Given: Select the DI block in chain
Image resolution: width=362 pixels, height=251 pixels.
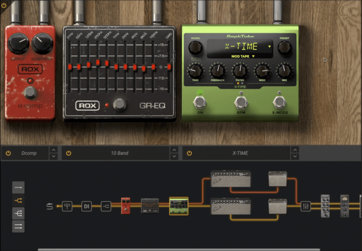Looking at the screenshot, I should tap(86, 206).
